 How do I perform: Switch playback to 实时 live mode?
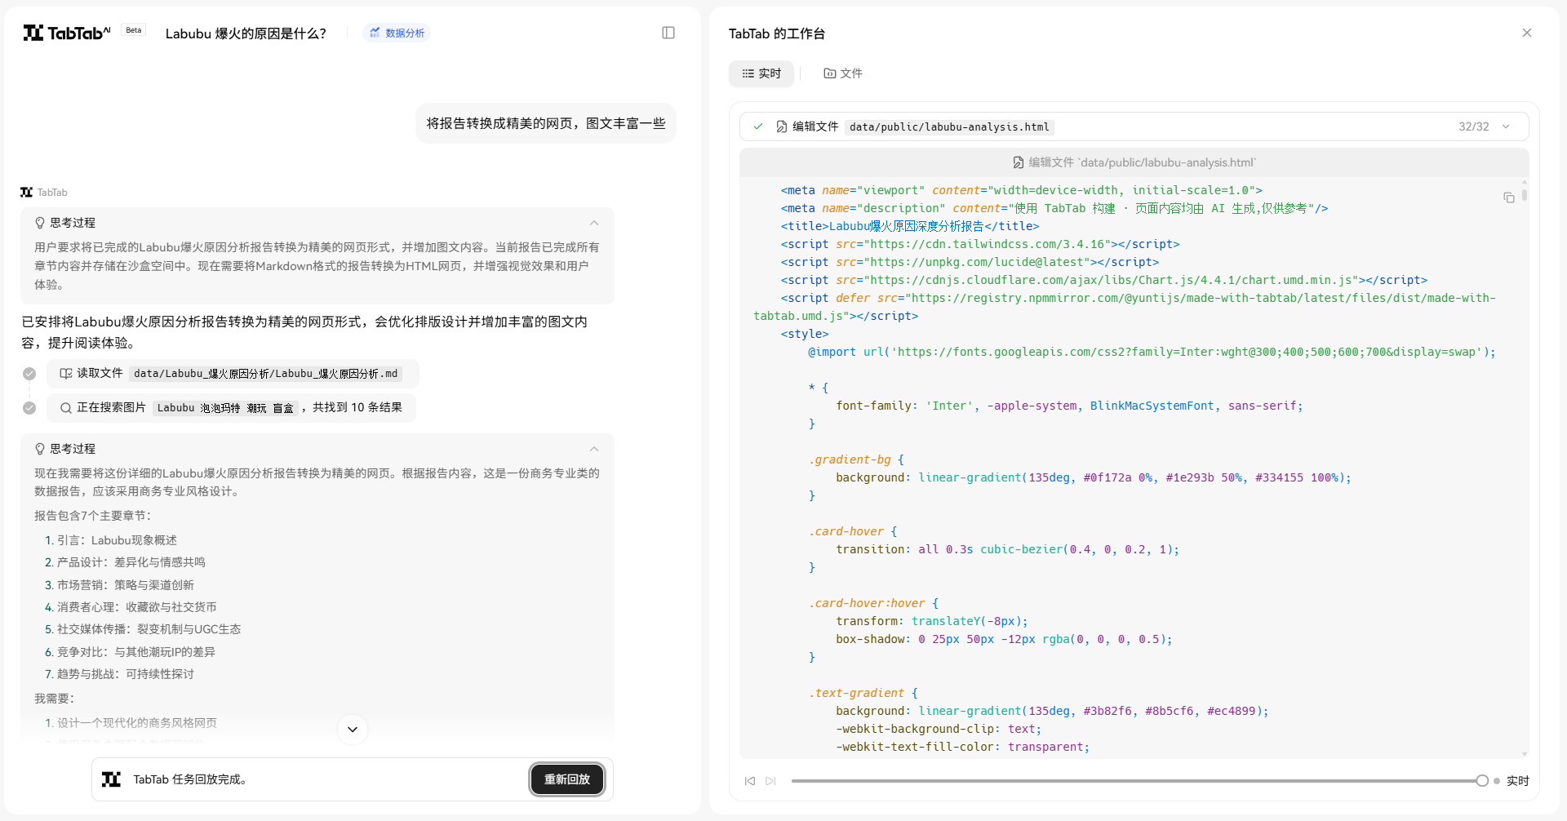[1516, 781]
